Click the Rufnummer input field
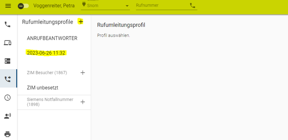 point(162,5)
